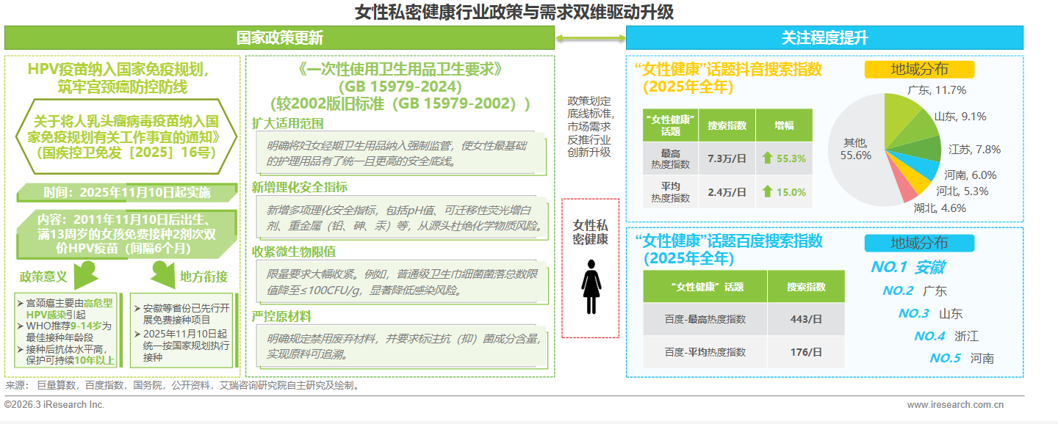
Task: Click the green double-headed arrow between headers
Action: [589, 38]
